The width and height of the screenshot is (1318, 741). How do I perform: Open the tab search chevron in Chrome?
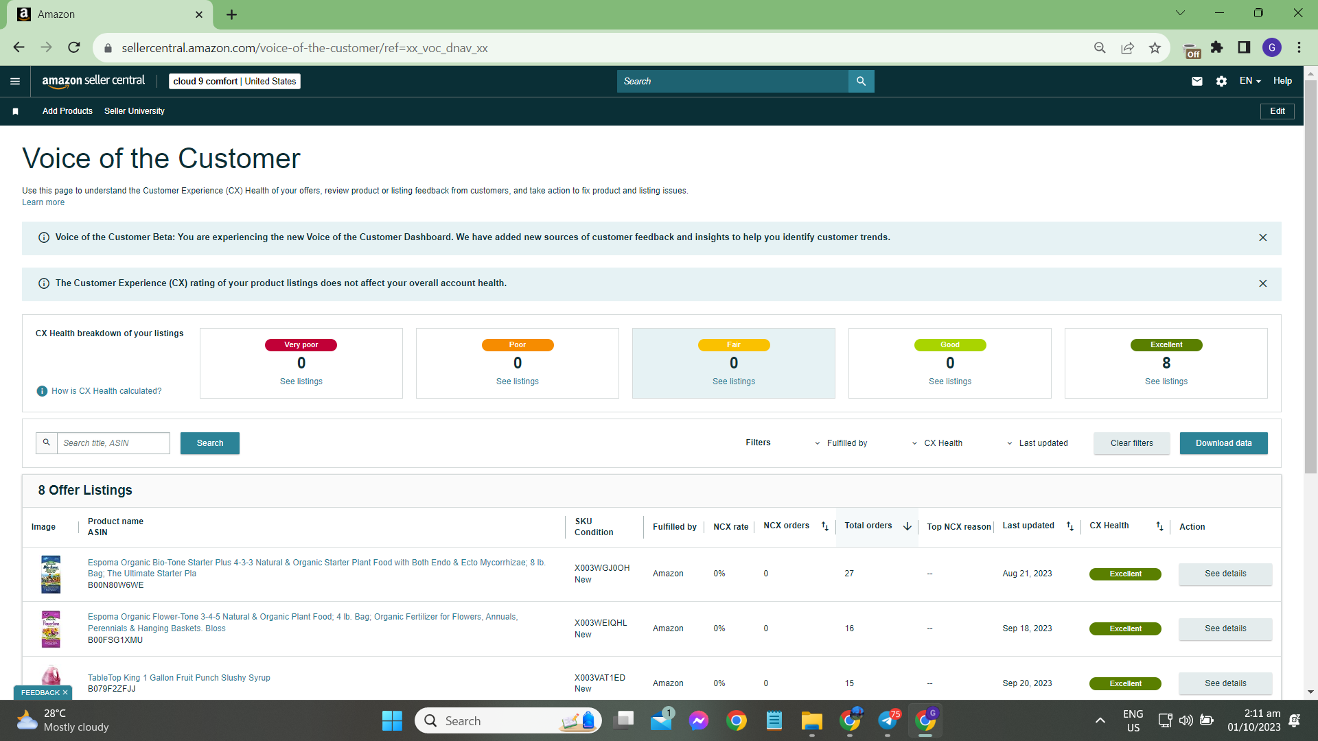click(1180, 13)
